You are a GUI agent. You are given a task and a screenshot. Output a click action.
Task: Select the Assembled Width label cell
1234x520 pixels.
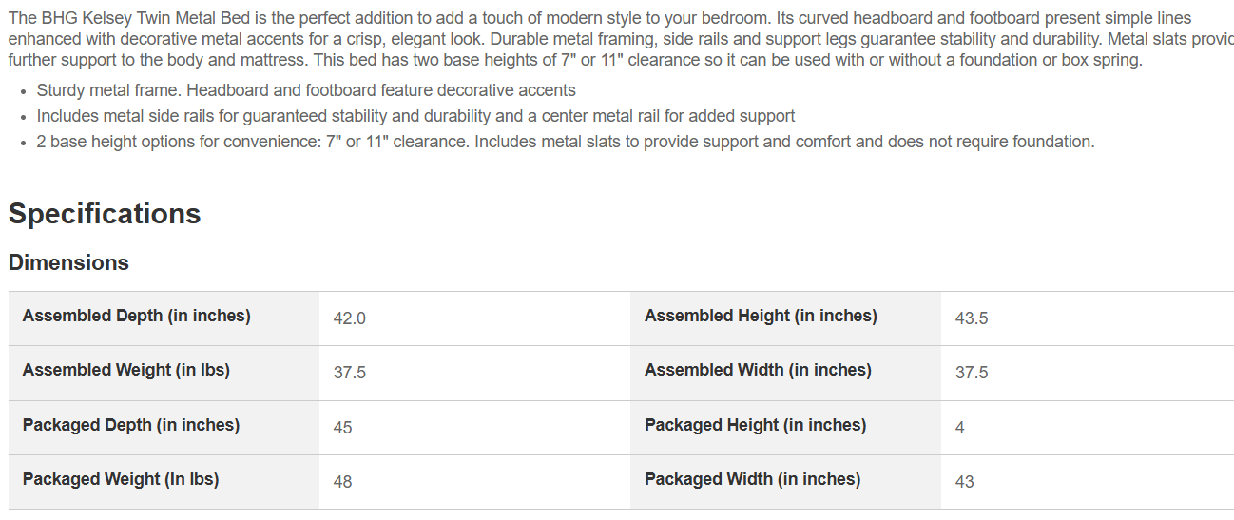click(758, 371)
